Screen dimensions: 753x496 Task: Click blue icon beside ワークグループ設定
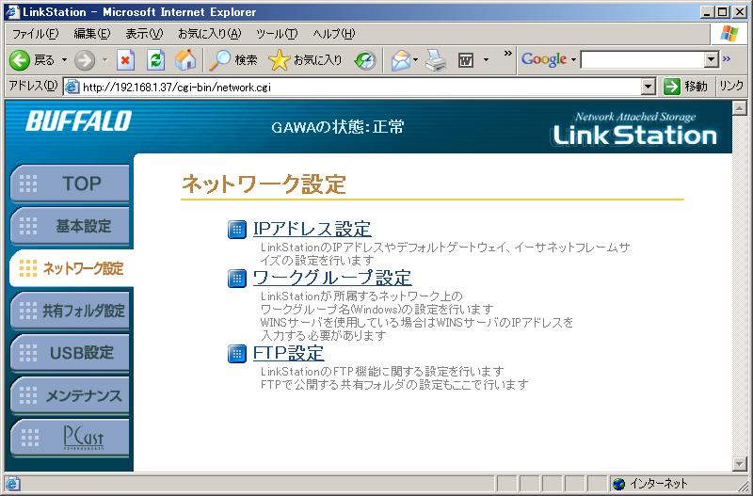coord(237,279)
